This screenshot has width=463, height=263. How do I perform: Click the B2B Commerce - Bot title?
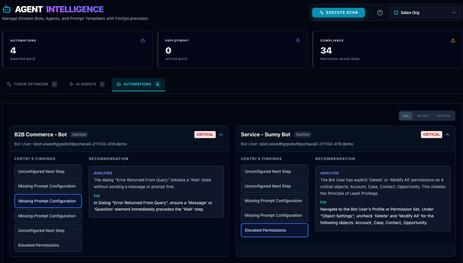pos(41,135)
